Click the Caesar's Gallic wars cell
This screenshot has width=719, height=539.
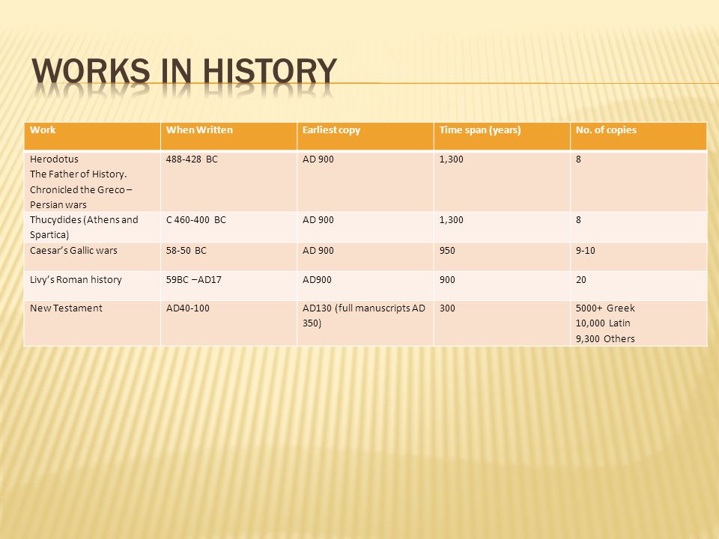click(x=92, y=257)
